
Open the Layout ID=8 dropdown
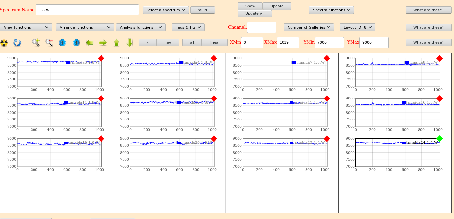[357, 27]
